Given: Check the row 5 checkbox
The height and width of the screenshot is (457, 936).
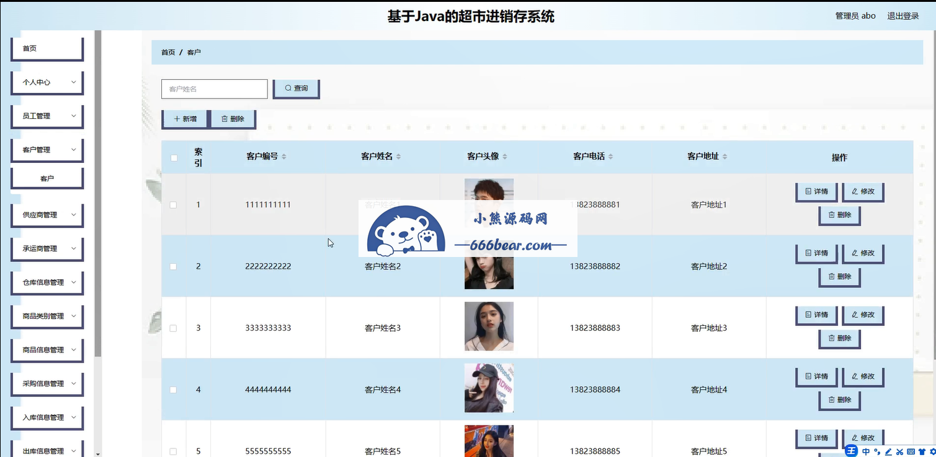Looking at the screenshot, I should [x=173, y=451].
